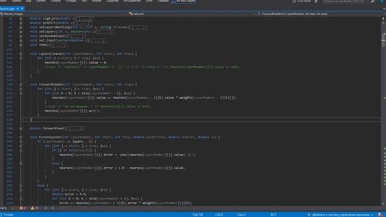Viewport: 386px width, 217px height.
Task: Click the search magnifier icon
Action: (373, 1)
